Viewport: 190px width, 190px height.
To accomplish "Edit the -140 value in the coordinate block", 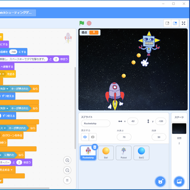I will click(x=13, y=52).
